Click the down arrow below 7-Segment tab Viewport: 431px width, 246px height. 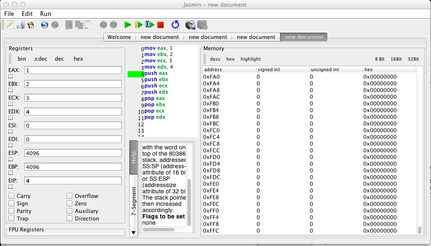(133, 232)
